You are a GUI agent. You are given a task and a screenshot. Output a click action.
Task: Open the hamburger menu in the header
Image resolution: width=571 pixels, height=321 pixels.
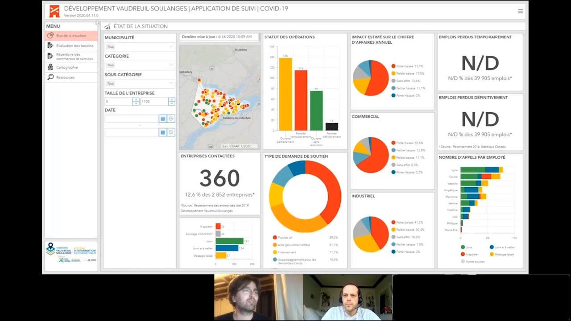pos(520,11)
